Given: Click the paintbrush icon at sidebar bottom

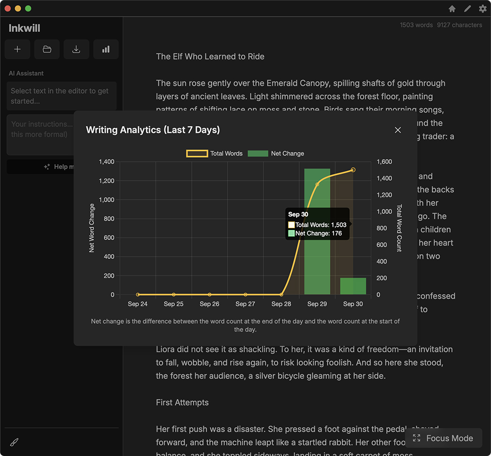Looking at the screenshot, I should point(14,442).
